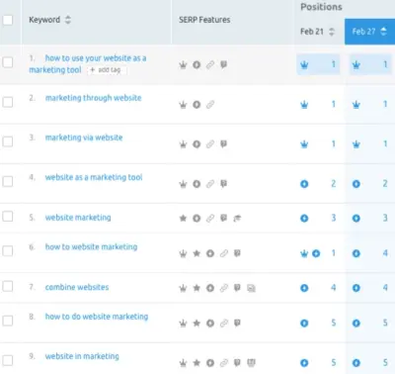This screenshot has width=395, height=374.
Task: Click Feb 21 position 3 for 'website marketing'
Action: tap(334, 218)
